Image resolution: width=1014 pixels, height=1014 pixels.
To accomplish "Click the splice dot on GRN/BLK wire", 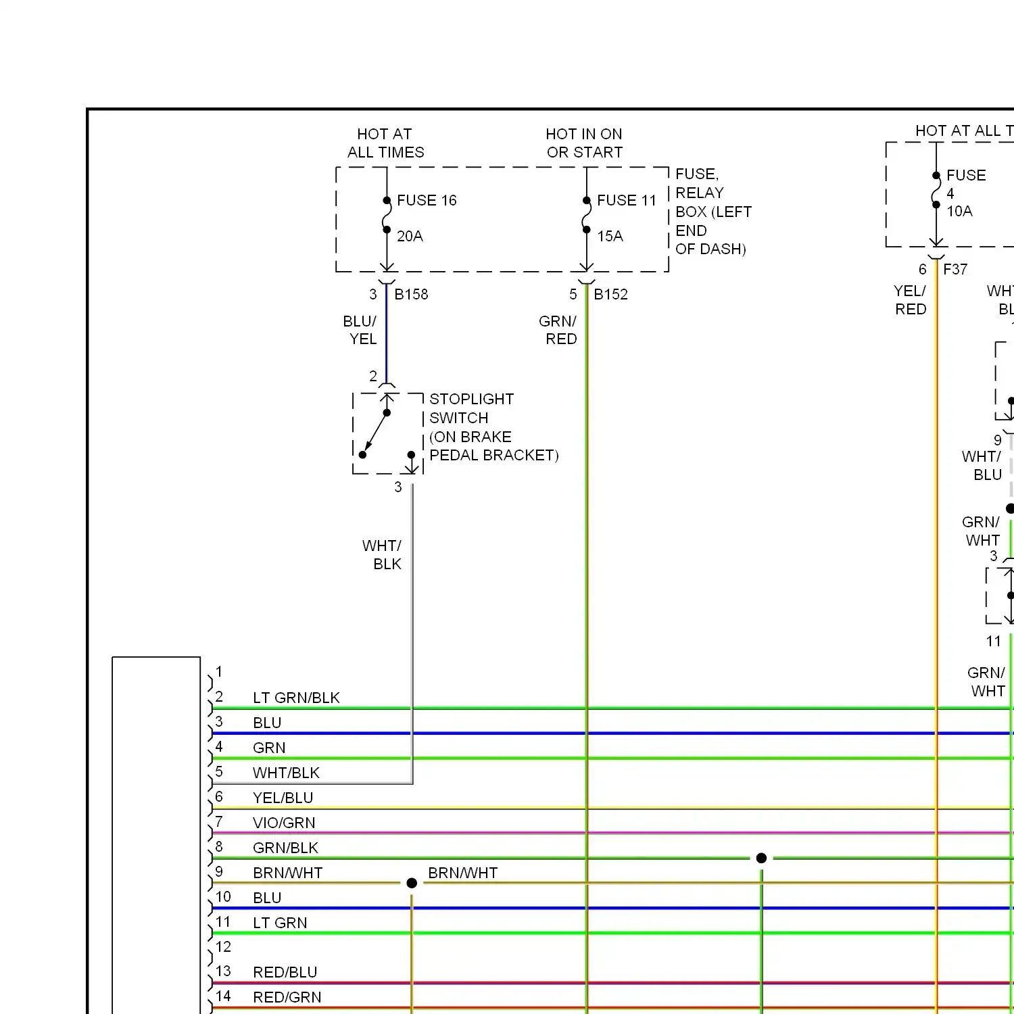I will tap(761, 859).
